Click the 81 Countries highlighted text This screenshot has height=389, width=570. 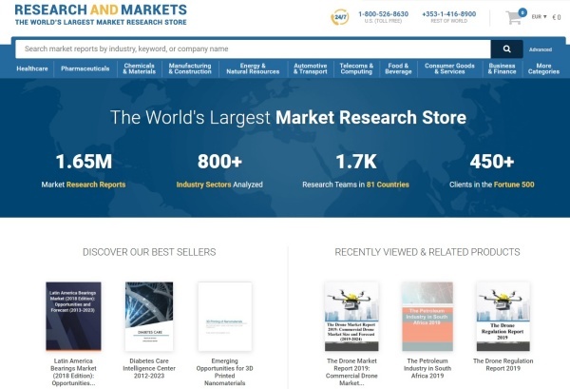(388, 185)
